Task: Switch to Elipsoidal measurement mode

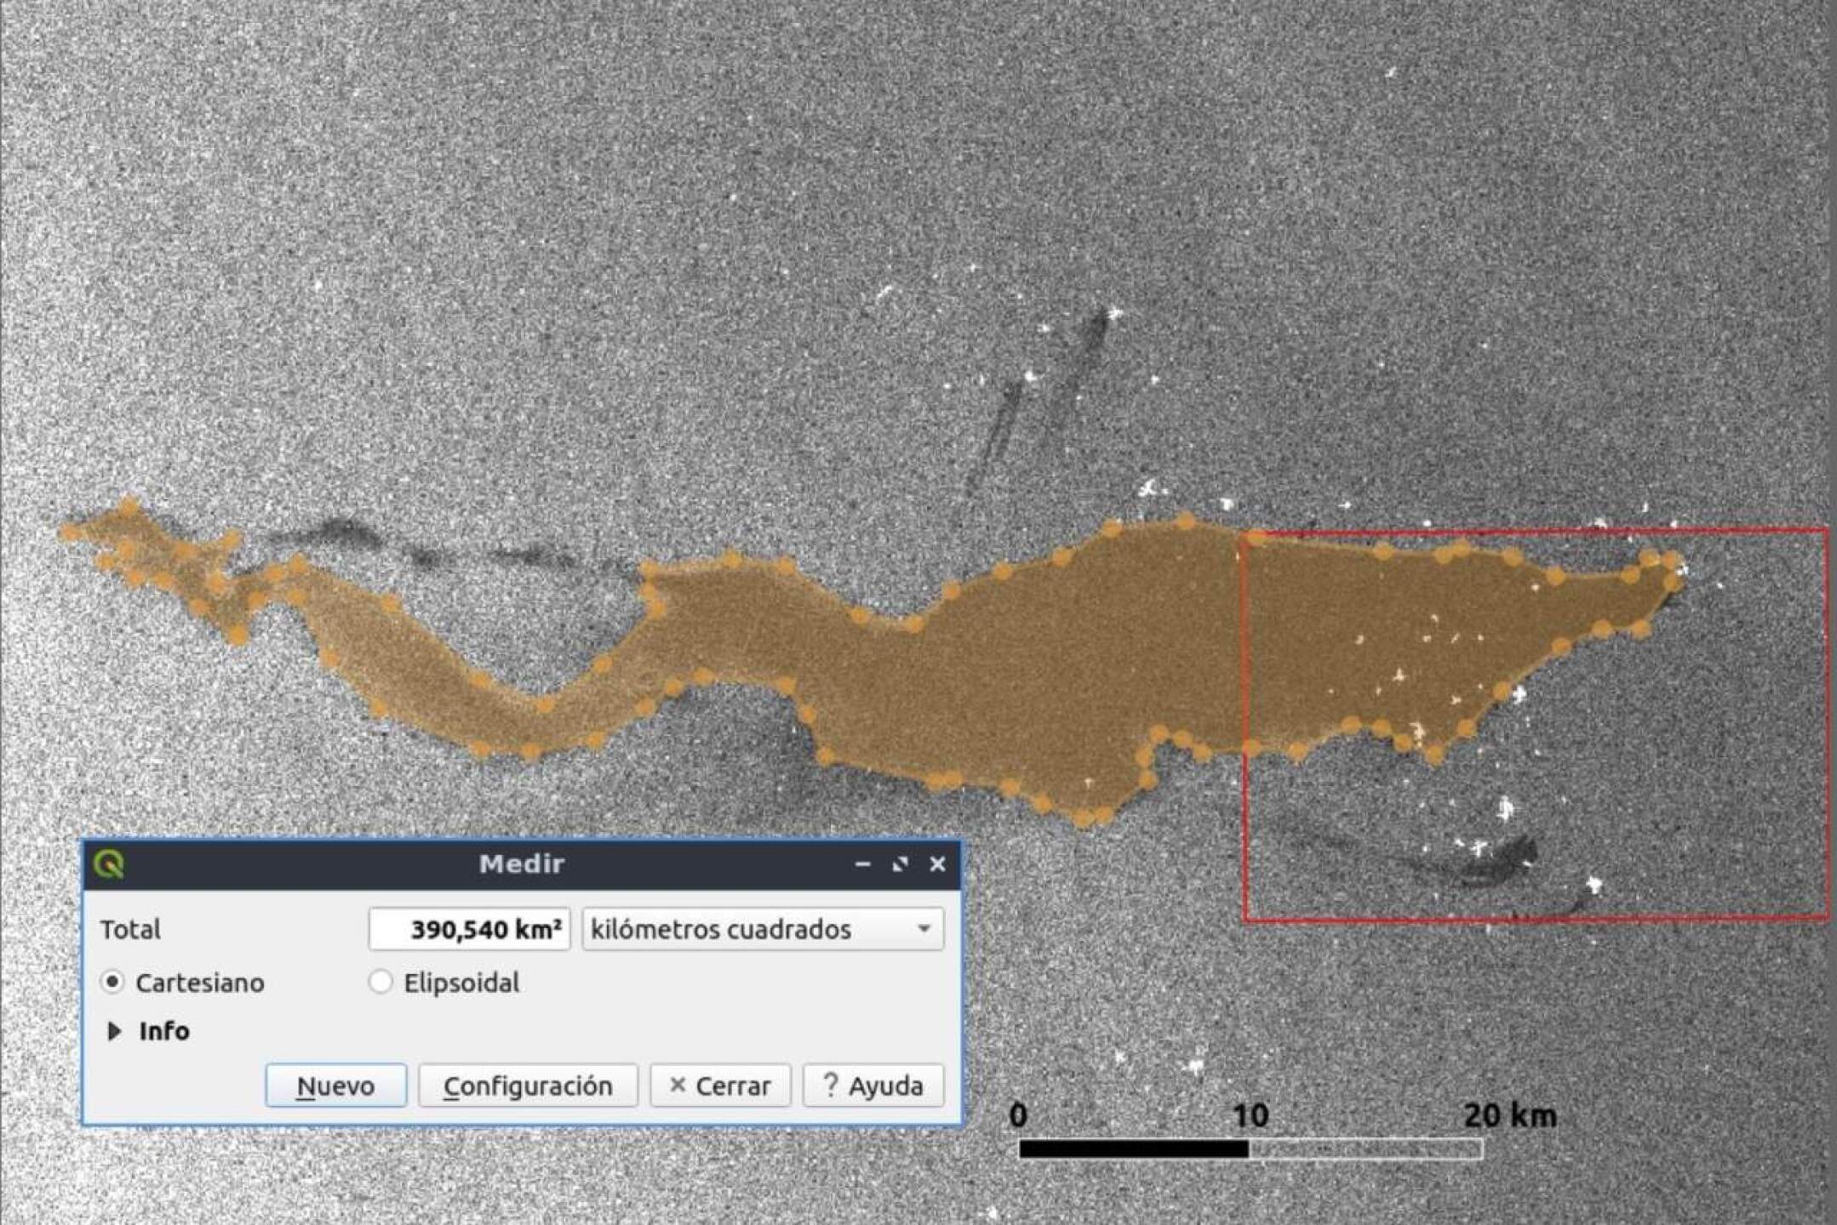Action: point(381,983)
